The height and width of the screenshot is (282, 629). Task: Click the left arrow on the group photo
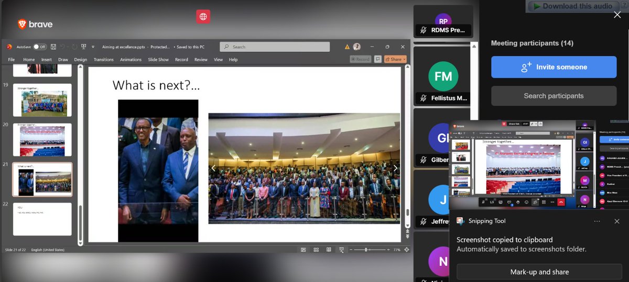213,168
